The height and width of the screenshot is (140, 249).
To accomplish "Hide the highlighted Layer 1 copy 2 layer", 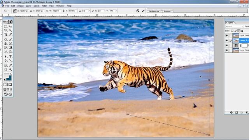I will tap(226, 40).
